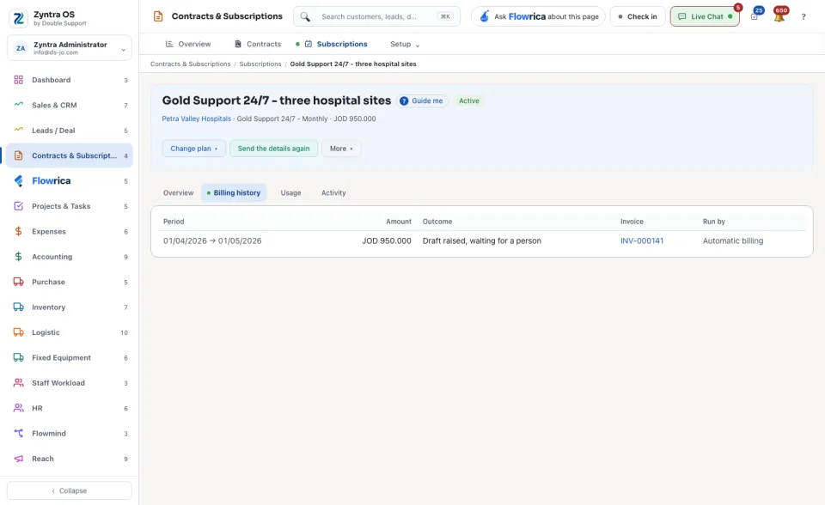Image resolution: width=825 pixels, height=505 pixels.
Task: Click the Sales & CRM chart icon
Action: [x=18, y=105]
